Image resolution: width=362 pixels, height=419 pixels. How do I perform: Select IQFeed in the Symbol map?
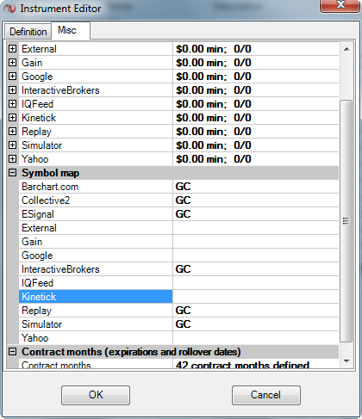click(x=96, y=283)
